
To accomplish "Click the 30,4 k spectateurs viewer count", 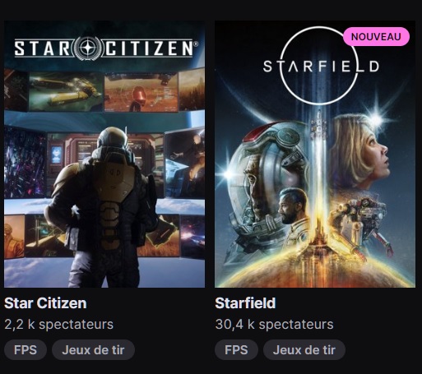I will coord(274,324).
